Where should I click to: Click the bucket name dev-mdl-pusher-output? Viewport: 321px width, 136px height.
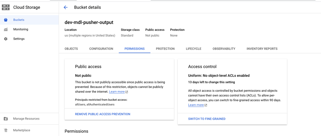click(89, 22)
